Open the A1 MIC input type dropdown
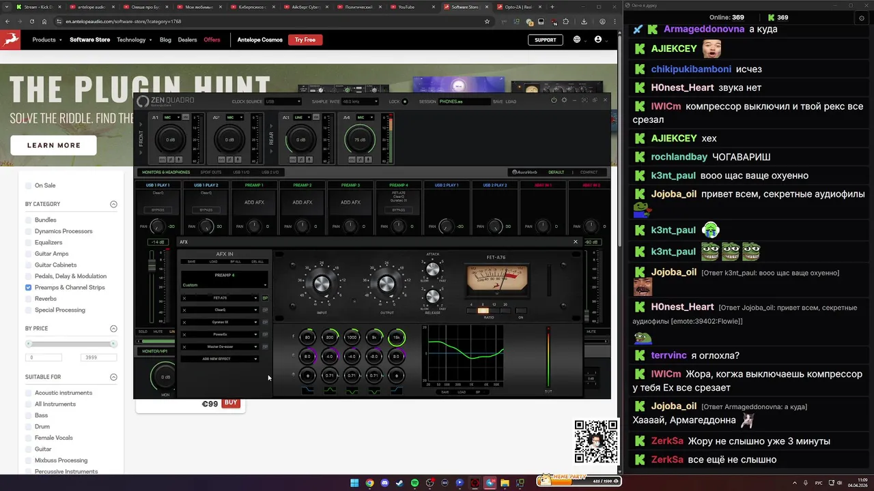The height and width of the screenshot is (491, 874). point(173,117)
